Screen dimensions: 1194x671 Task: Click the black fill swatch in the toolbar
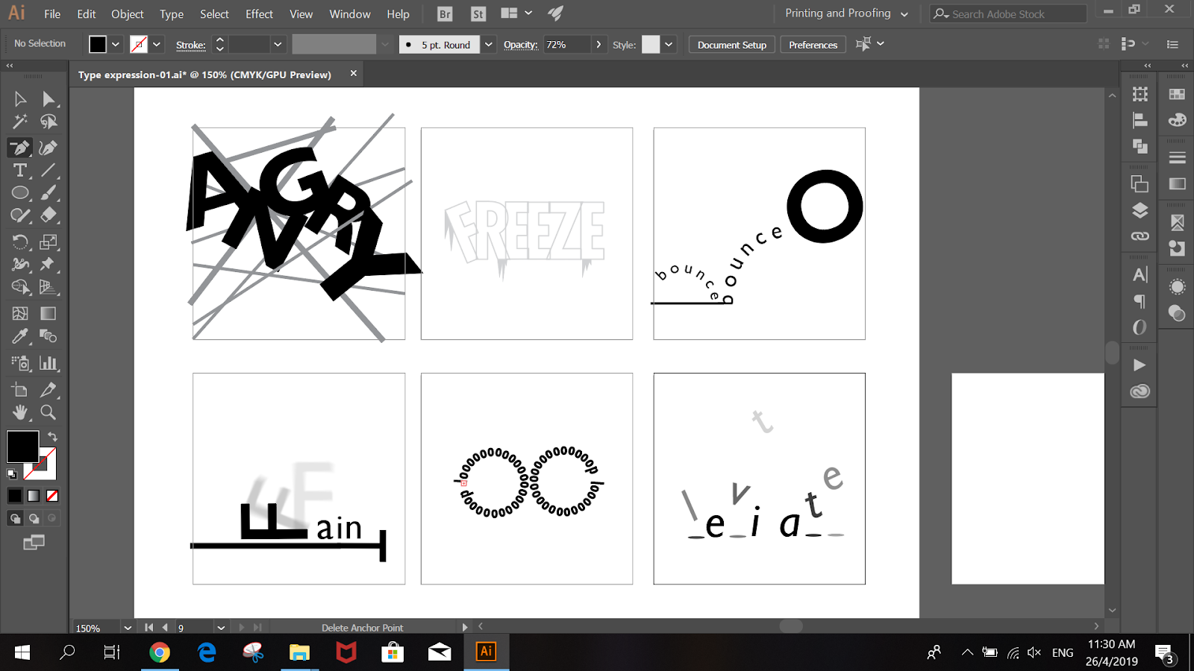(22, 446)
